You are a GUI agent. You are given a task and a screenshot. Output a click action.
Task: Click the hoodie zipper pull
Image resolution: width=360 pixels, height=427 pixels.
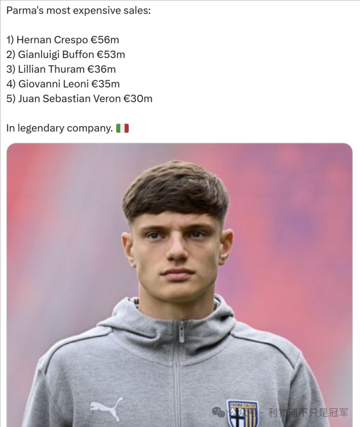181,333
